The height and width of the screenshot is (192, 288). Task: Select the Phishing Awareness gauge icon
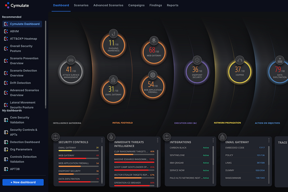pyautogui.click(x=113, y=33)
